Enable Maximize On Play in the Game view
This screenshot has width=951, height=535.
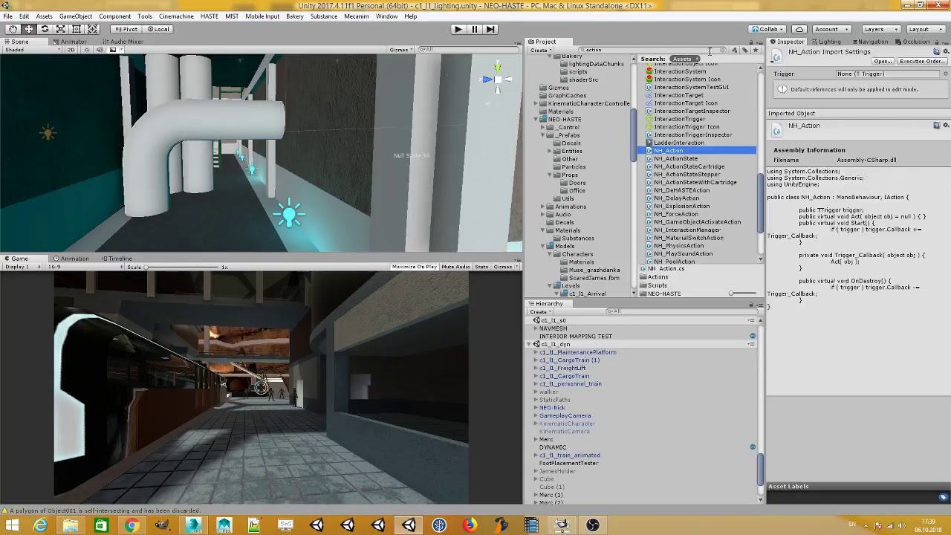click(414, 267)
